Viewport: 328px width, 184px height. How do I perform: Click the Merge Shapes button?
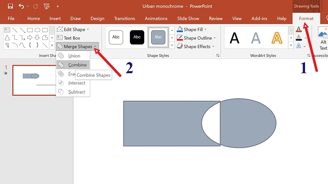[77, 47]
